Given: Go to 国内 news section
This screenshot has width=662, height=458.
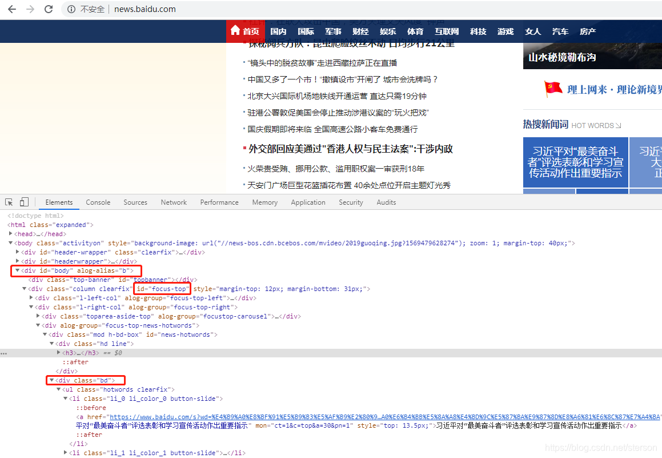Looking at the screenshot, I should click(278, 31).
